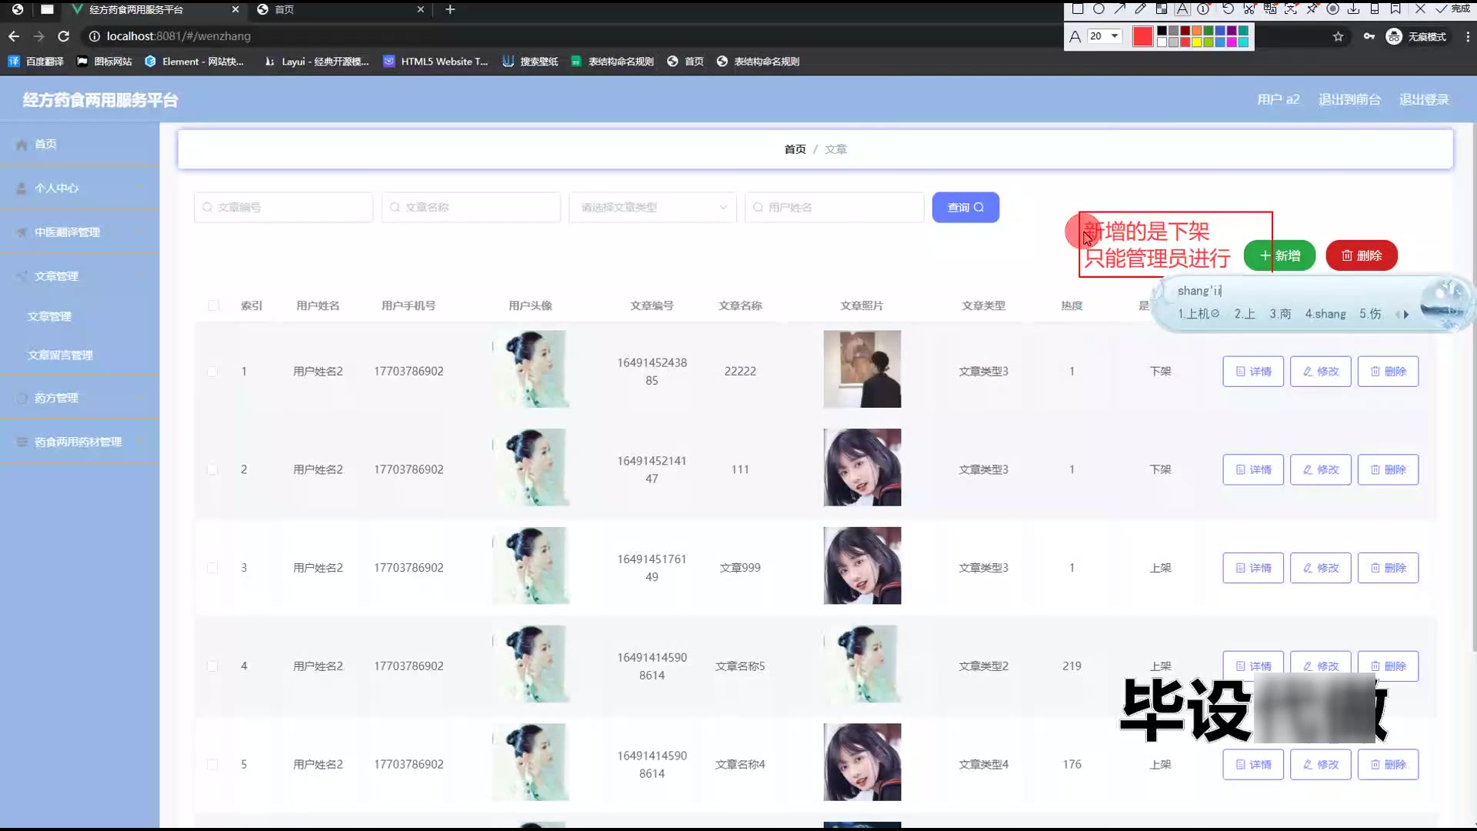The height and width of the screenshot is (831, 1477).
Task: Select the ellipse annotation tool
Action: (1099, 8)
